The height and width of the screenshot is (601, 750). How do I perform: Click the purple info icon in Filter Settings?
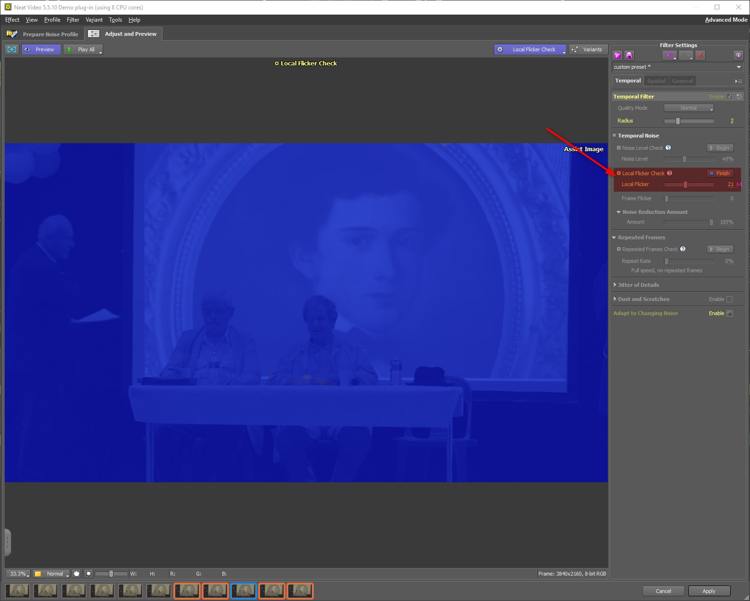click(738, 56)
